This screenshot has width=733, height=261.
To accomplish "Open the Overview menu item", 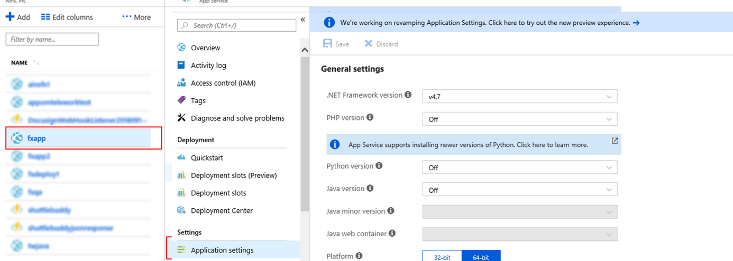I will [205, 48].
